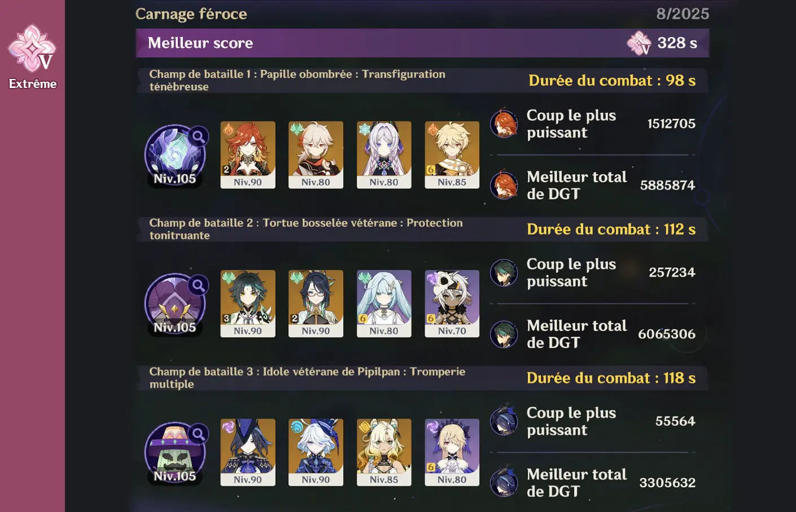Select green-haired Niv.90 character with constellation 3
Viewport: 796px width, 512px height.
pyautogui.click(x=248, y=303)
